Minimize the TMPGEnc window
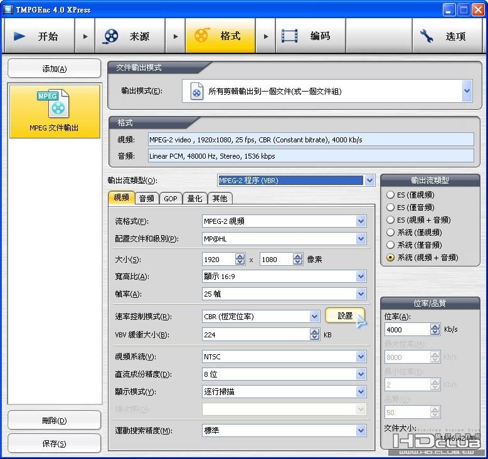Image resolution: width=488 pixels, height=459 pixels. (x=448, y=9)
